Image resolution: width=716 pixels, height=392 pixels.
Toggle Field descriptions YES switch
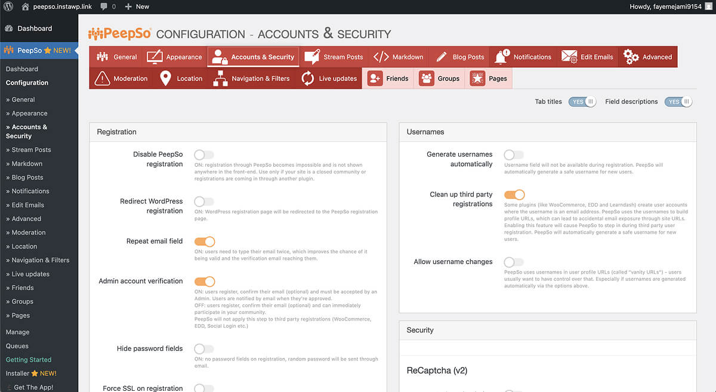678,102
